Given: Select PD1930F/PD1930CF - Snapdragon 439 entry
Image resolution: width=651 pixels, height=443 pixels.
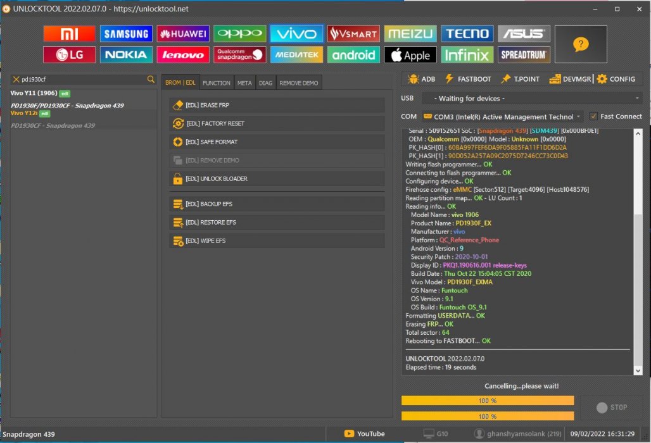Looking at the screenshot, I should click(x=67, y=105).
